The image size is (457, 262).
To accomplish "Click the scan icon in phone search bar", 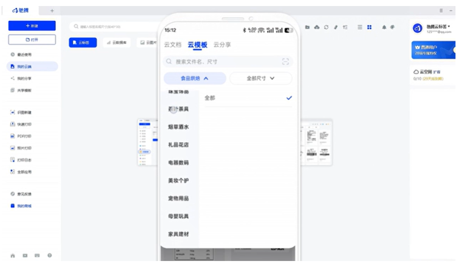I will click(x=285, y=62).
